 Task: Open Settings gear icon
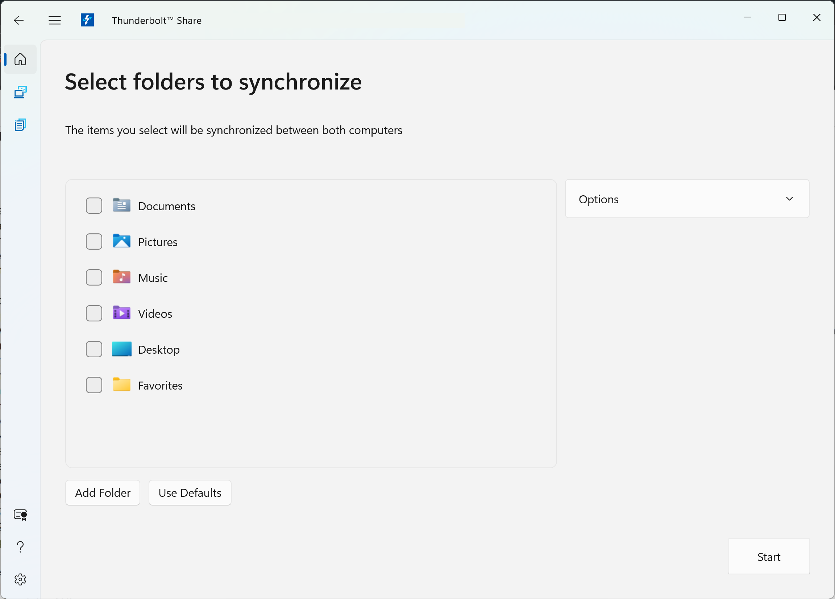(20, 579)
